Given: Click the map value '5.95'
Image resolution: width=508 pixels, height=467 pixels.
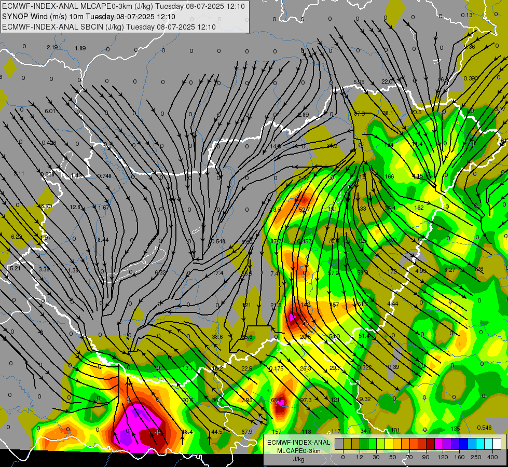Looking at the screenshot, I should (x=359, y=83).
